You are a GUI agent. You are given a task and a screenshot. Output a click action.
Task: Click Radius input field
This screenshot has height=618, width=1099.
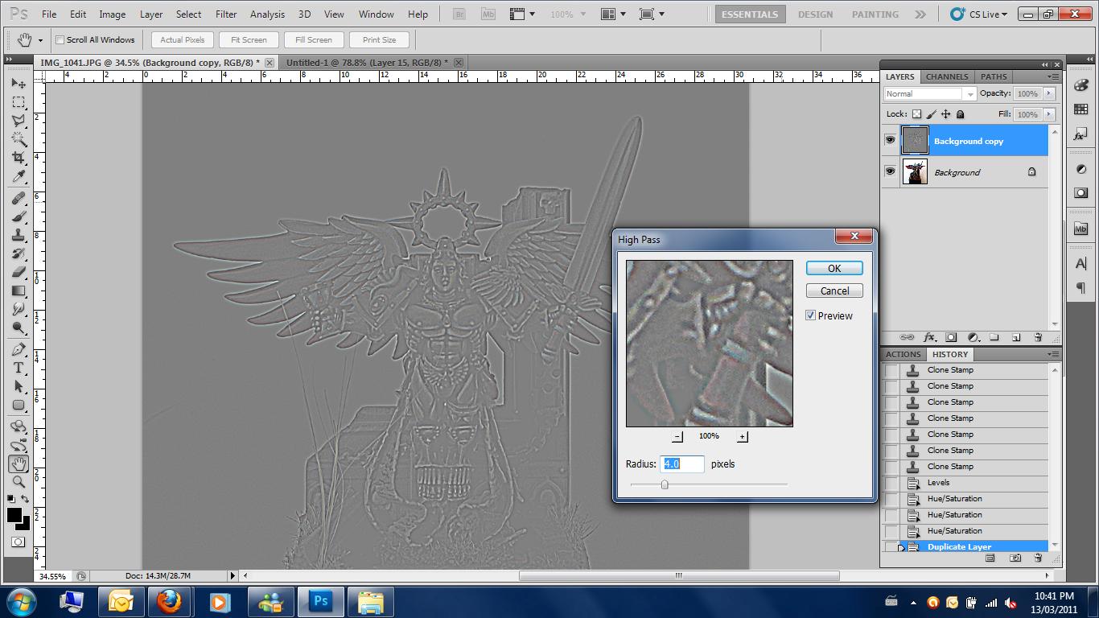[x=682, y=463]
